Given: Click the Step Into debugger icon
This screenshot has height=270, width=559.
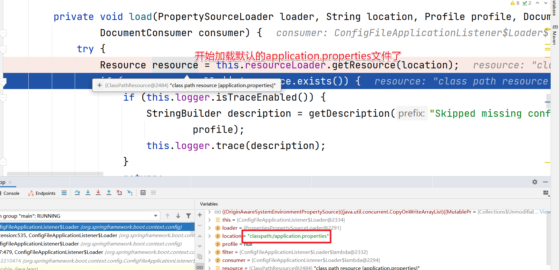Looking at the screenshot, I should point(88,193).
